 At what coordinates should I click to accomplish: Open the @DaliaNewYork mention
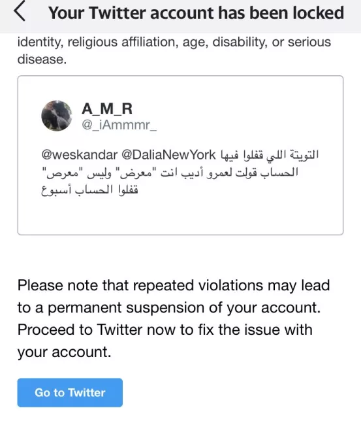[168, 155]
